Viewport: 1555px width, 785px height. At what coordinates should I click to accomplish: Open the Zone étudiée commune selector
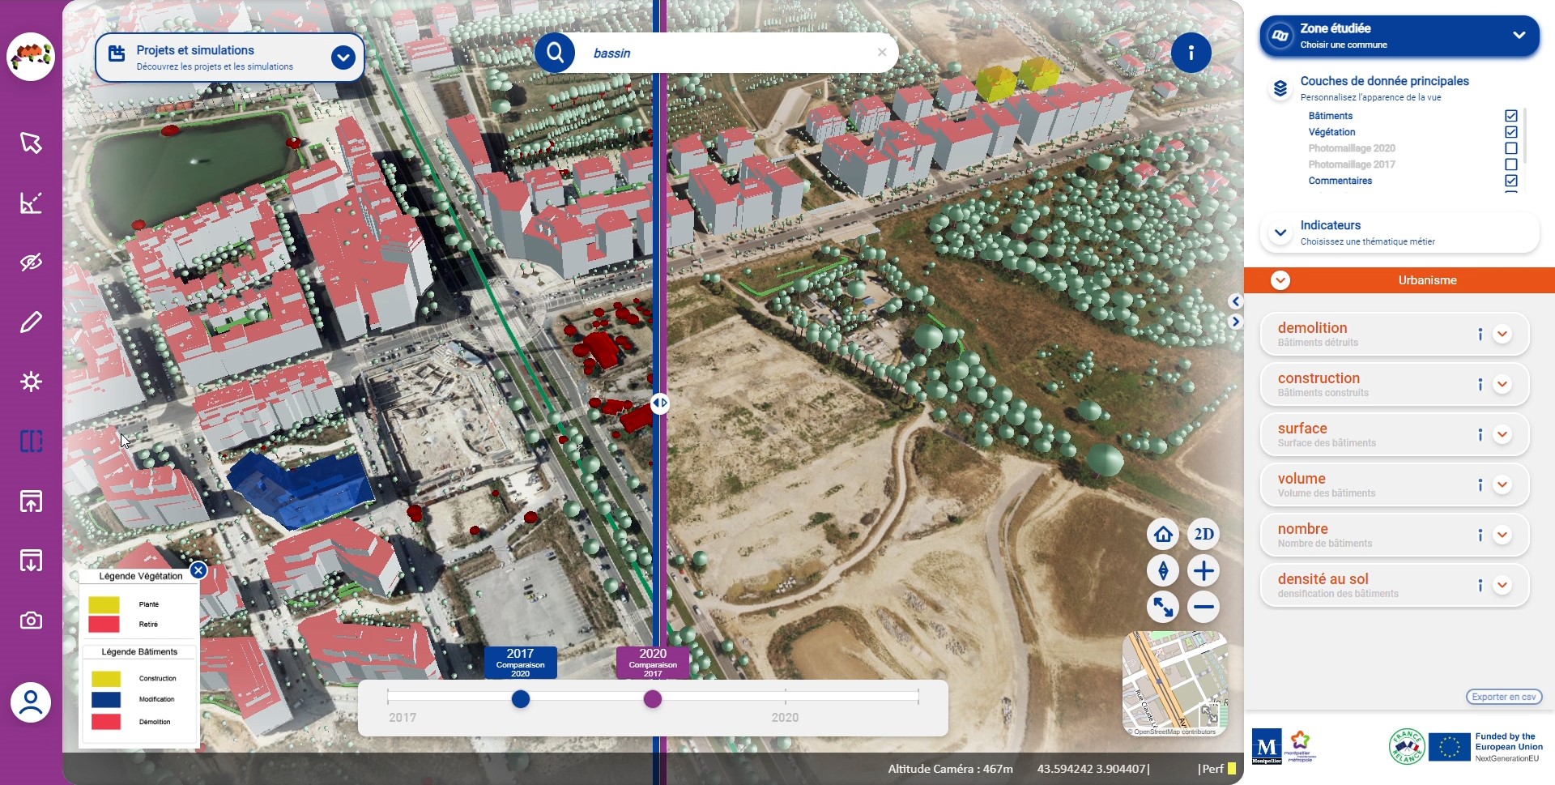pyautogui.click(x=1519, y=36)
